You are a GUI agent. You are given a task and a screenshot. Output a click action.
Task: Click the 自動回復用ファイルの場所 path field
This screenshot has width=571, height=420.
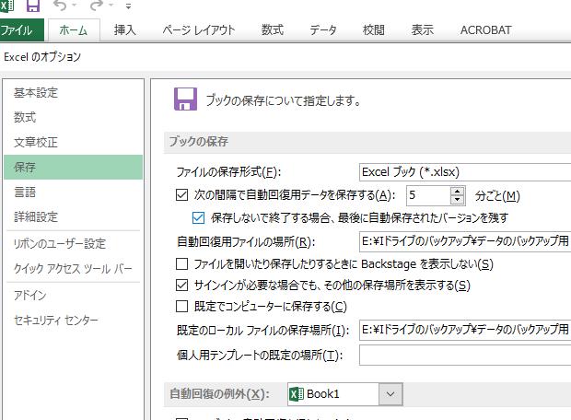pyautogui.click(x=464, y=242)
